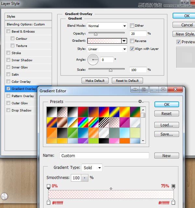Click the Smoothness stepper arrow

tap(84, 178)
